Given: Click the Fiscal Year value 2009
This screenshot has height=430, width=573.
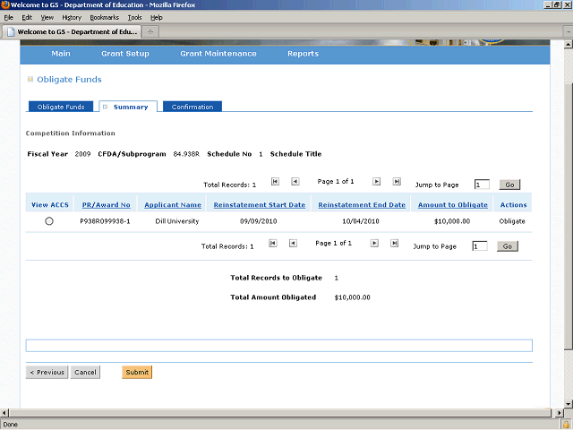Looking at the screenshot, I should pos(82,154).
